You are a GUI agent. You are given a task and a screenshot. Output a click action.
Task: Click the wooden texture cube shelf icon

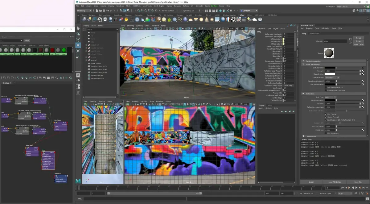tap(158, 19)
